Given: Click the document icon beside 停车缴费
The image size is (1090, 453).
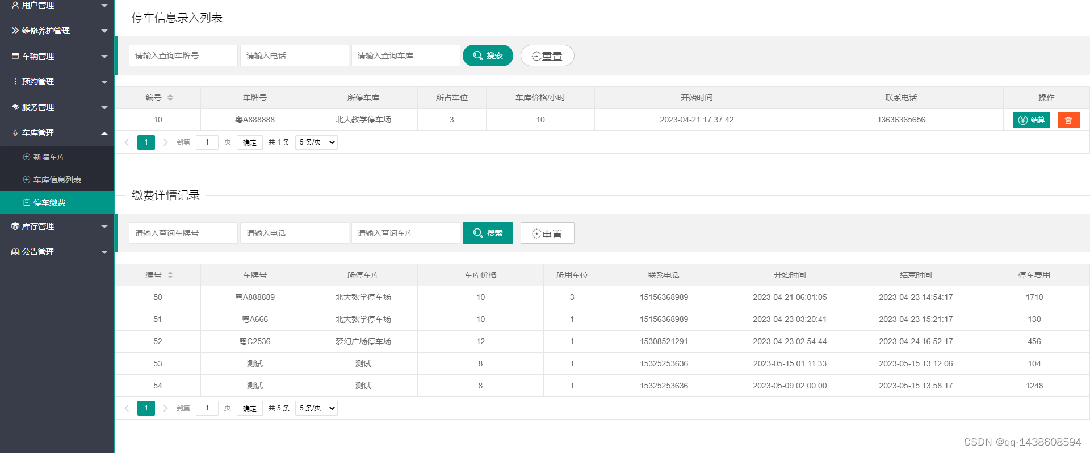Looking at the screenshot, I should click(x=27, y=202).
